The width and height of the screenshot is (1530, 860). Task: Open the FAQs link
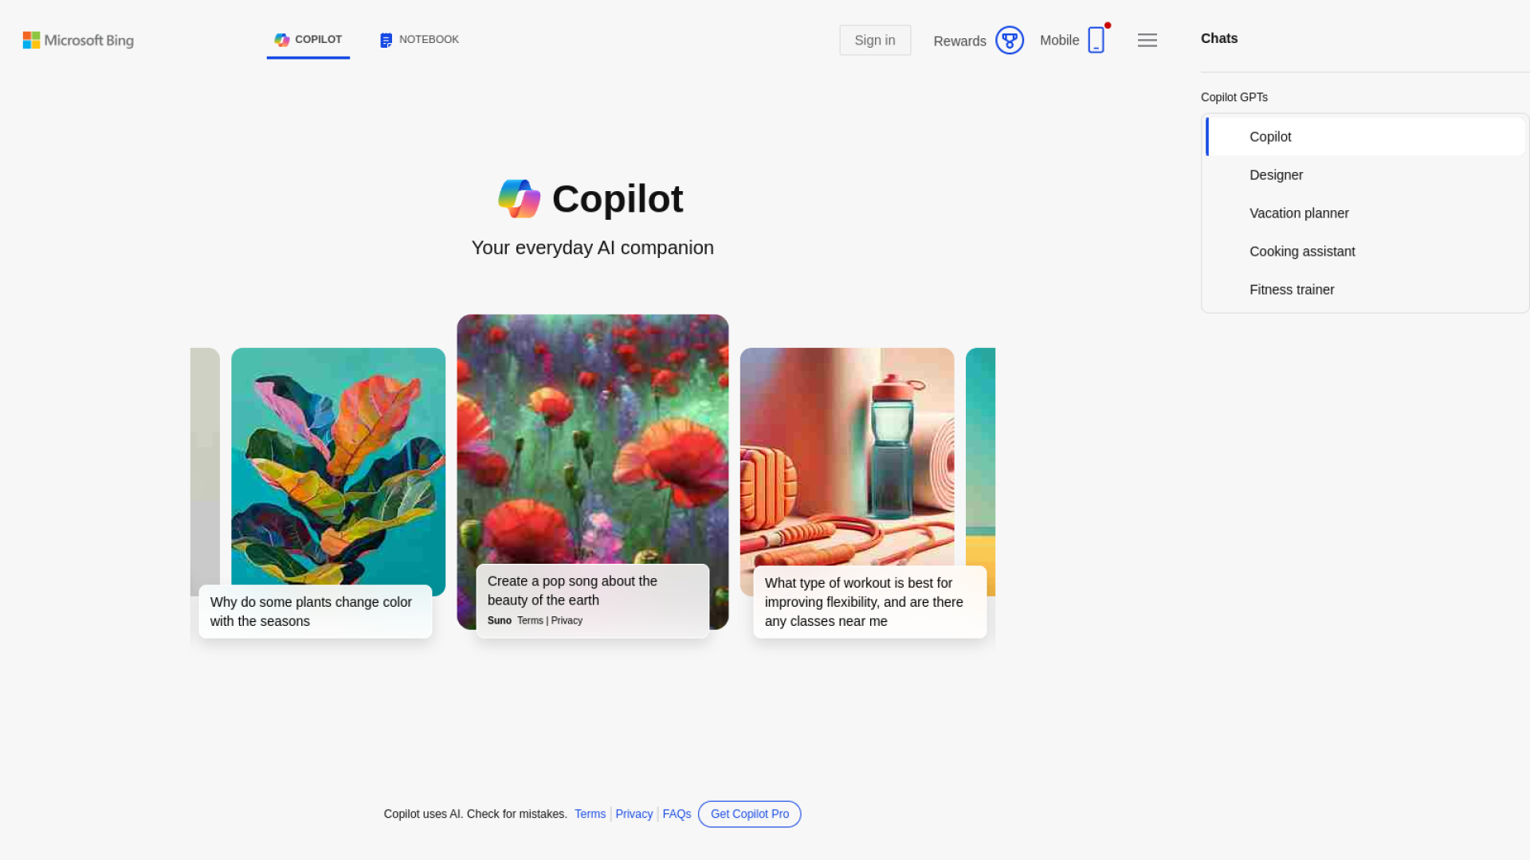point(677,814)
